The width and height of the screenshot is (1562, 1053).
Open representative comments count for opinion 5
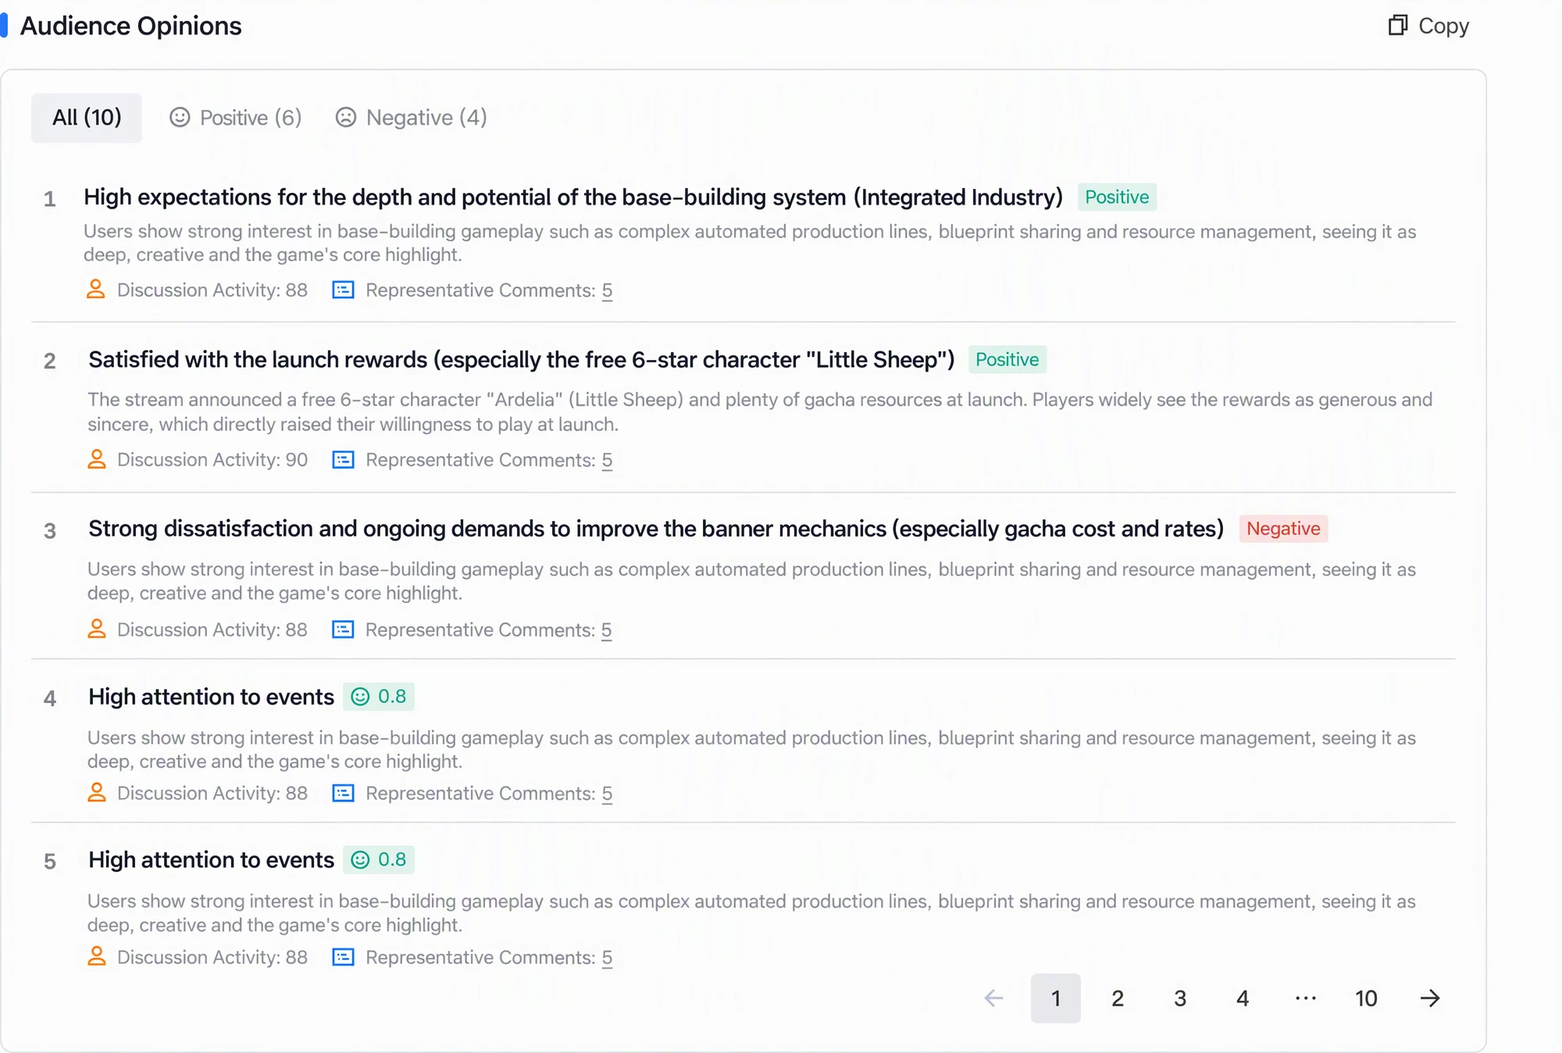tap(607, 958)
